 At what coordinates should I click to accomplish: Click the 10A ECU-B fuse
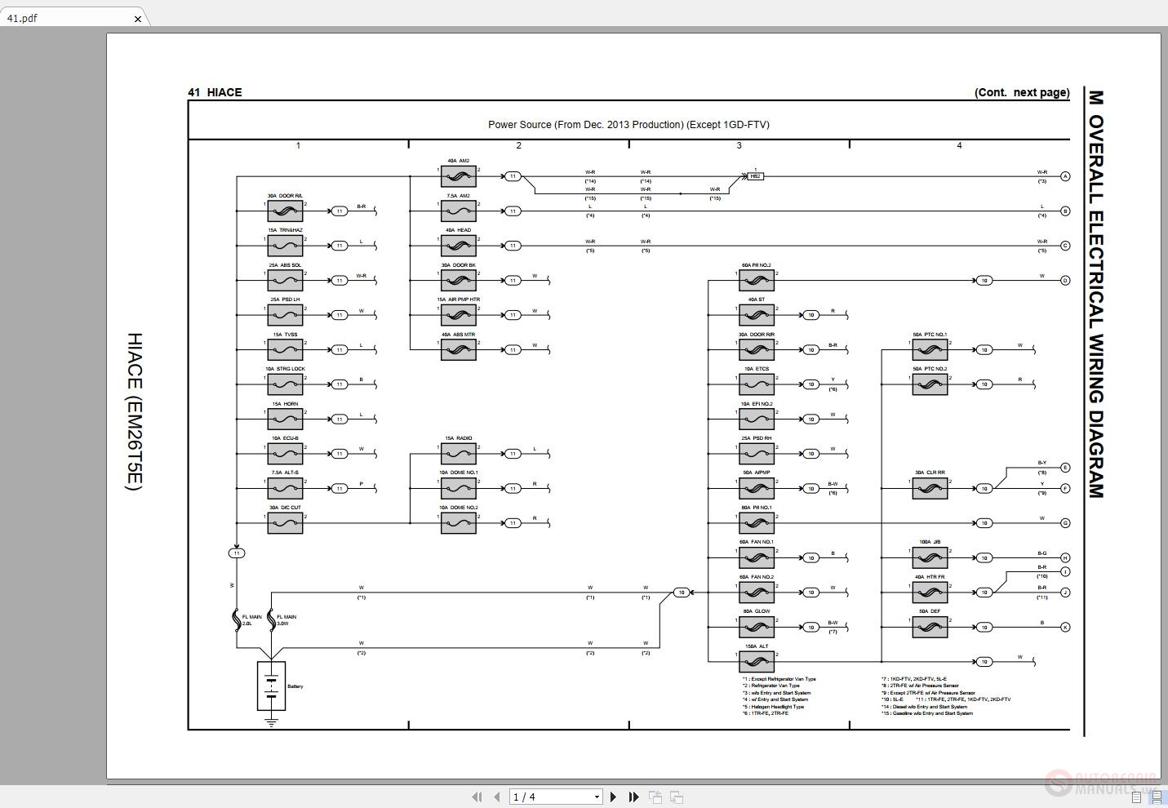point(285,454)
